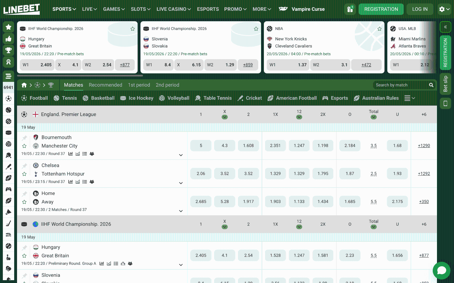
Task: Open IIHF World Championship 2026 list heading
Action: click(x=76, y=224)
